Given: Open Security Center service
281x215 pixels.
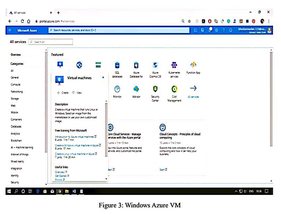Looking at the screenshot, I should click(155, 94).
